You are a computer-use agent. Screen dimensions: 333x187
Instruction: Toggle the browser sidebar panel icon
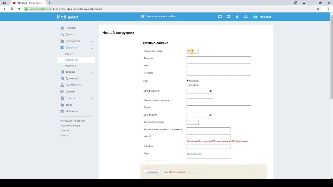4,3
